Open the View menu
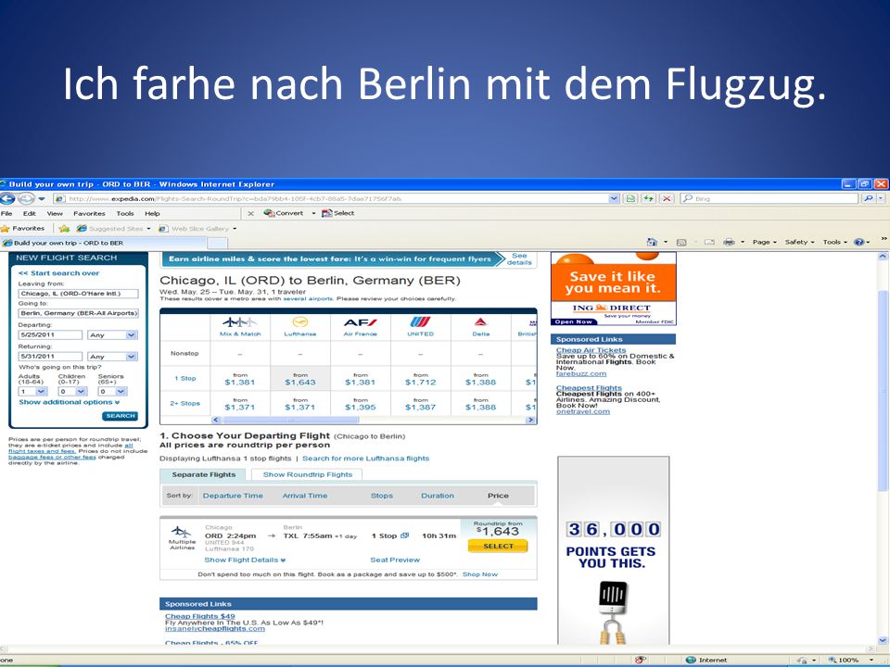890x667 pixels. 55,214
